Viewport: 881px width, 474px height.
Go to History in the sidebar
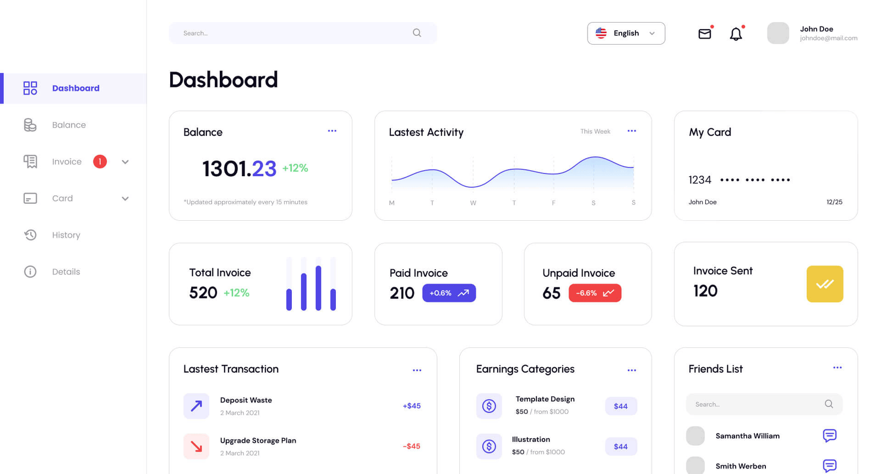coord(66,235)
